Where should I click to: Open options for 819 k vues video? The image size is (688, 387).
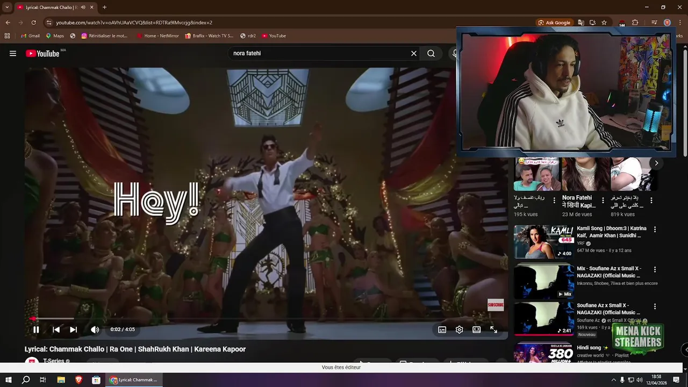coord(651,200)
